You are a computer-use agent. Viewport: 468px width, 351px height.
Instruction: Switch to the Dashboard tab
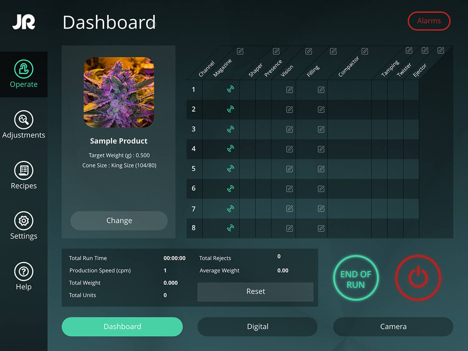[122, 327]
